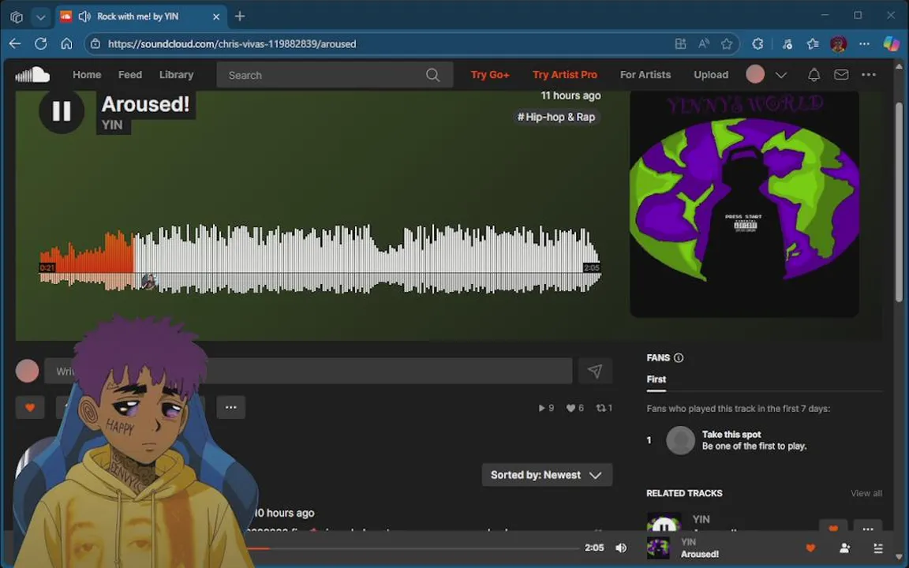909x568 pixels.
Task: Seek using the bottom player progress bar
Action: [414, 548]
